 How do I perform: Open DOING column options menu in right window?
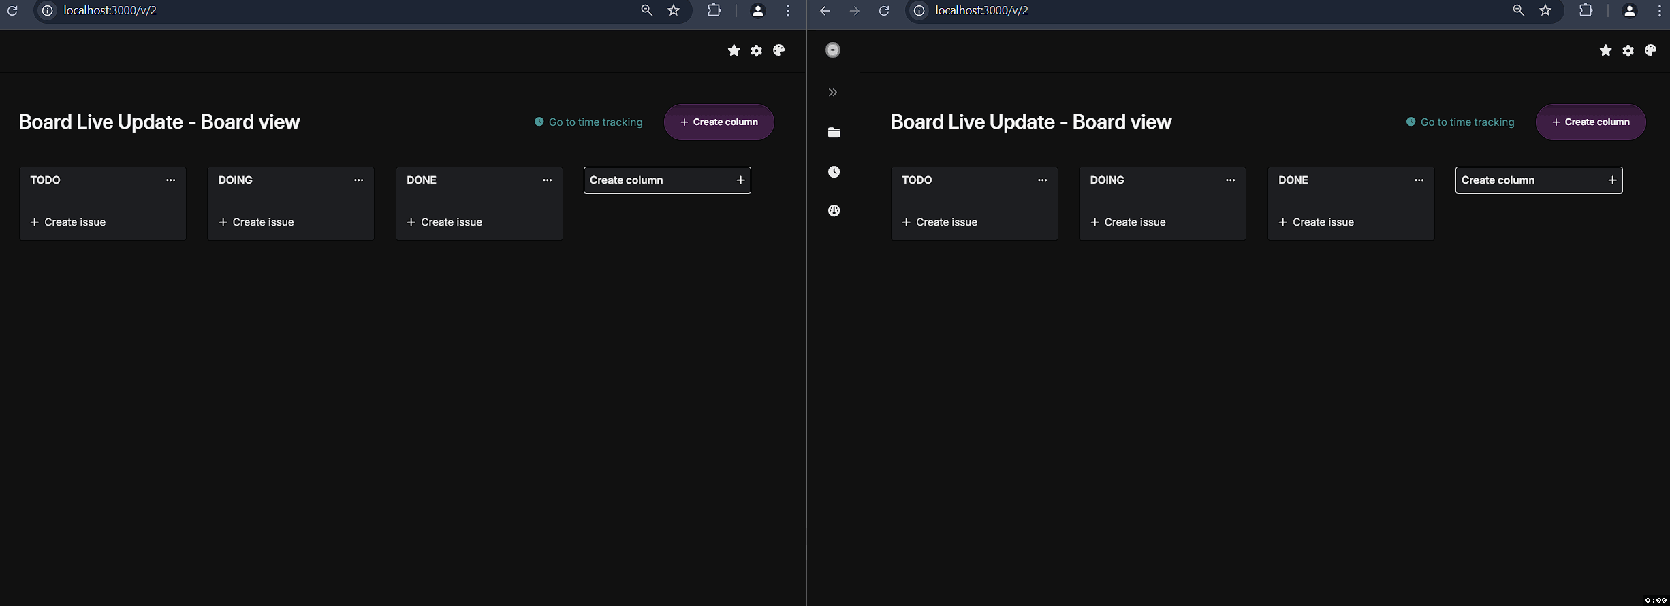pyautogui.click(x=1230, y=180)
